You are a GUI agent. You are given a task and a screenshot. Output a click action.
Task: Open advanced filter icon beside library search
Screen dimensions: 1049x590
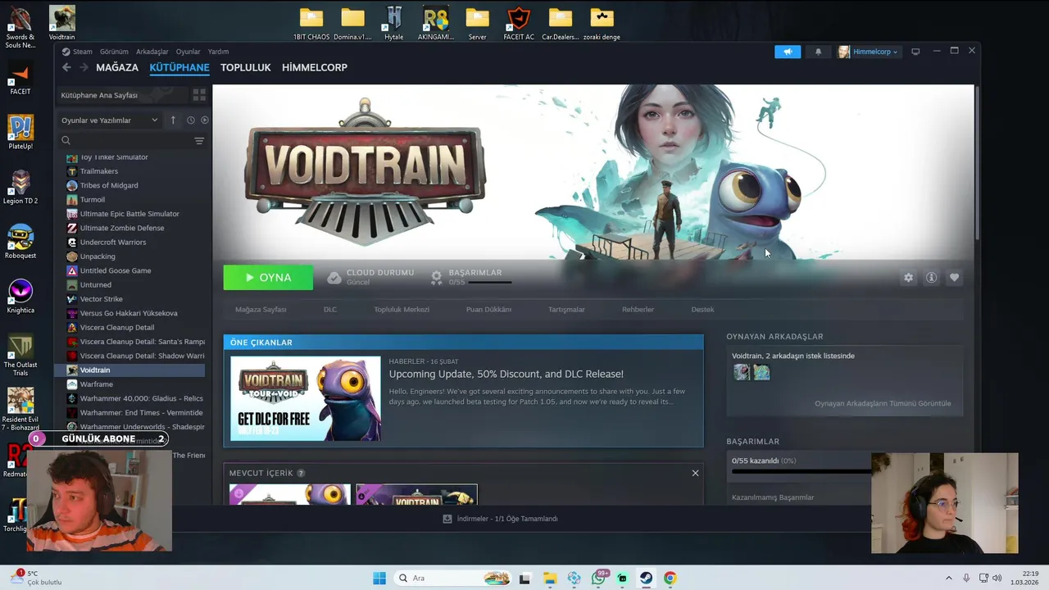tap(199, 141)
